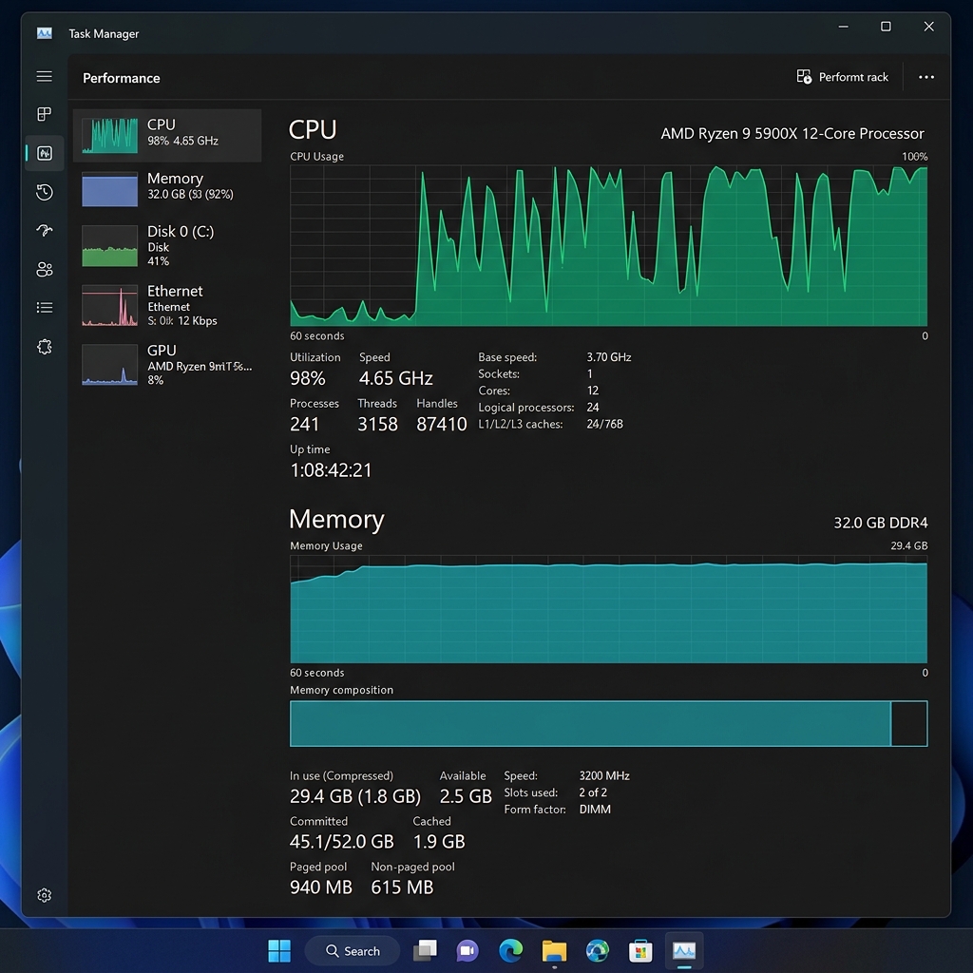Screen dimensions: 973x973
Task: Open the Chat app on taskbar
Action: pyautogui.click(x=467, y=950)
